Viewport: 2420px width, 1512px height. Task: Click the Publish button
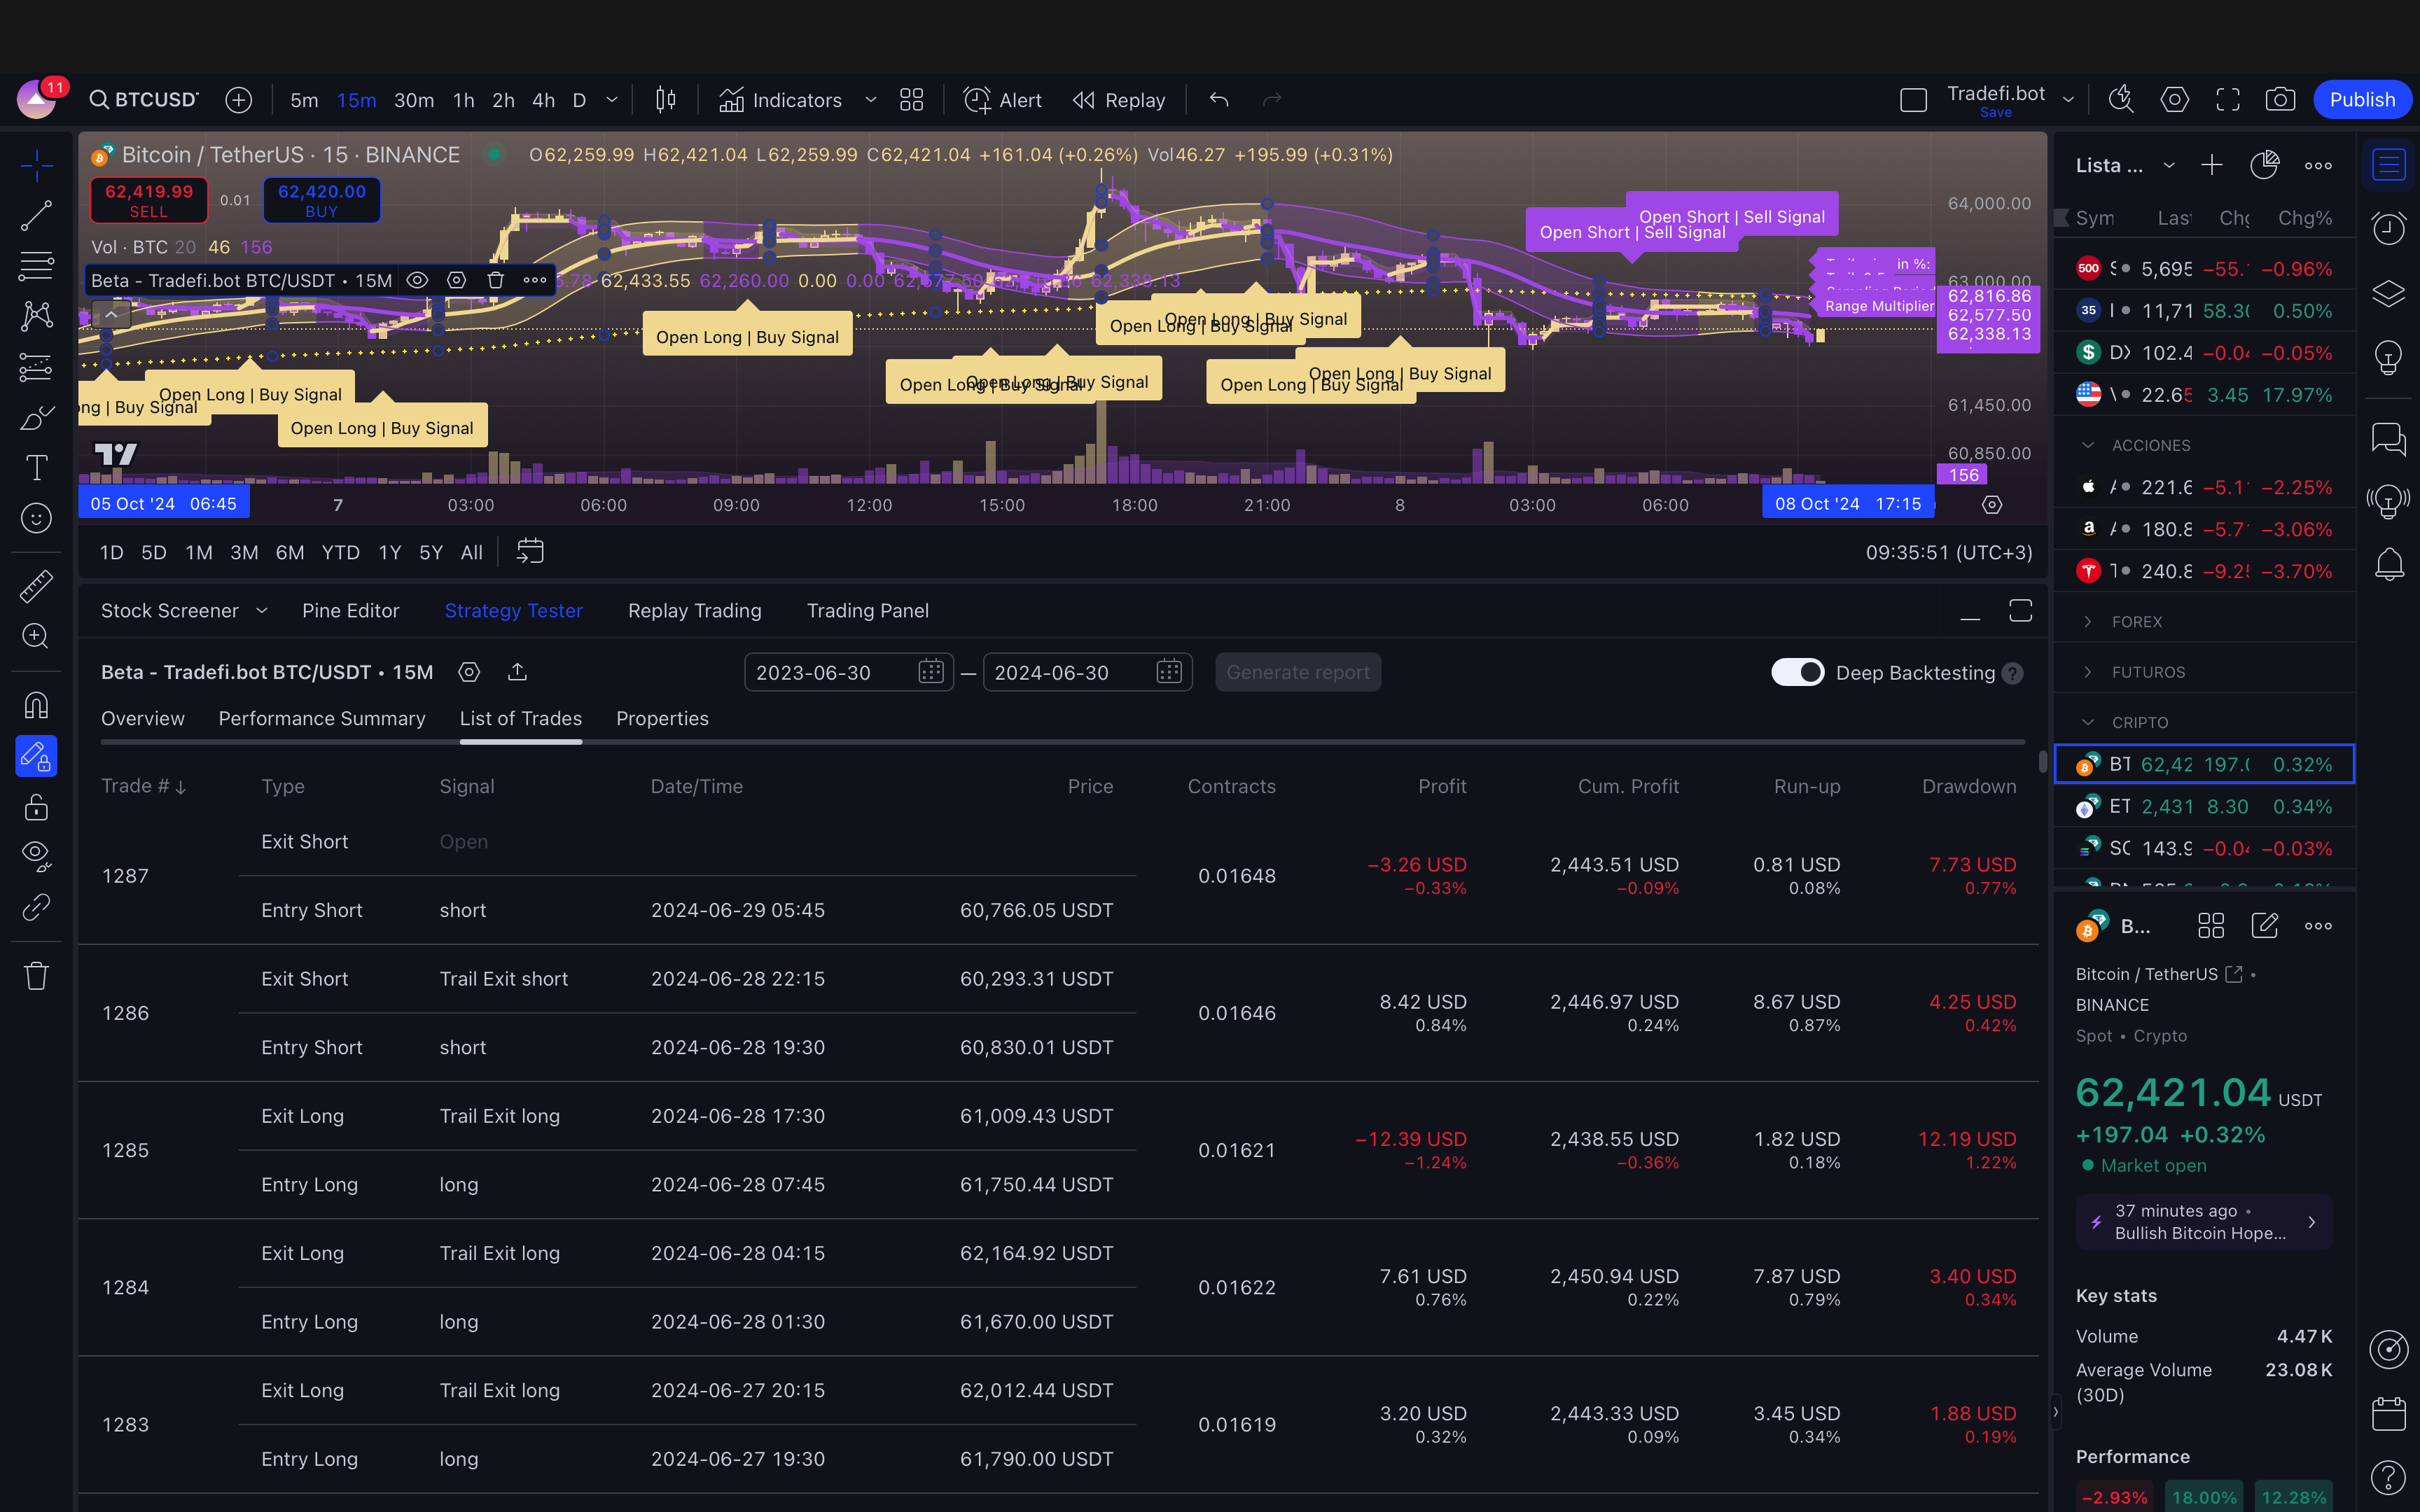click(2361, 100)
